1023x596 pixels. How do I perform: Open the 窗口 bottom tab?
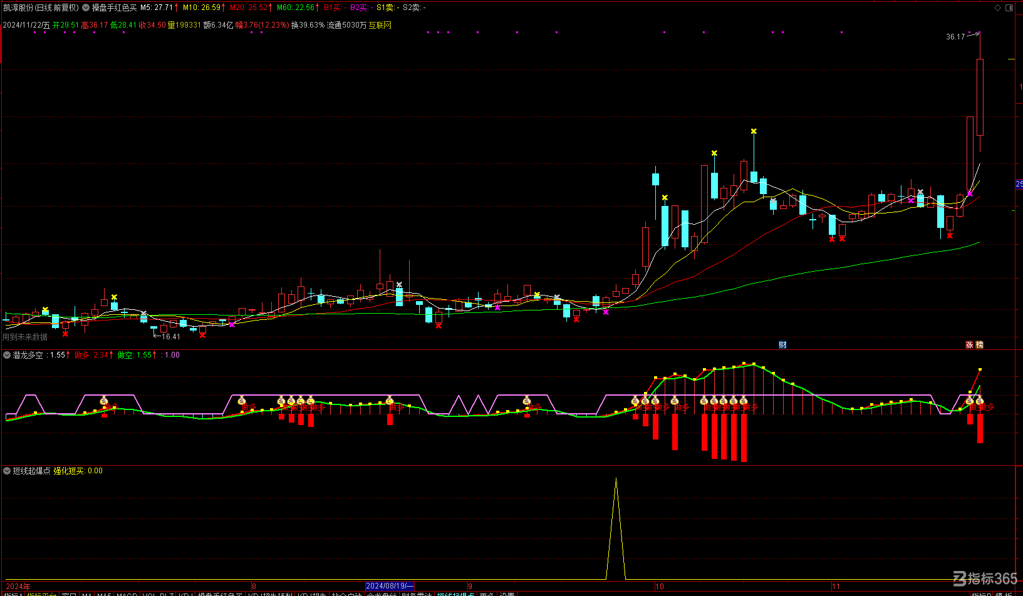[69, 593]
